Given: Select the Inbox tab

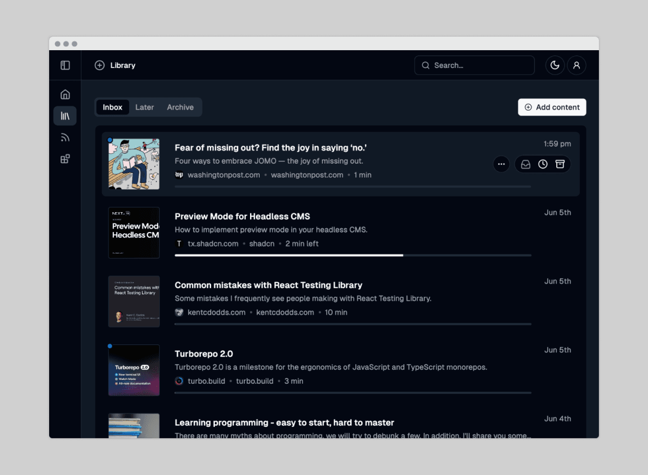Looking at the screenshot, I should [x=112, y=107].
